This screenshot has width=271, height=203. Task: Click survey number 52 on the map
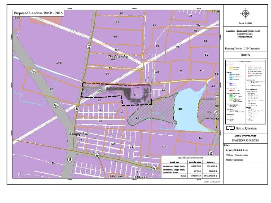pos(113,144)
